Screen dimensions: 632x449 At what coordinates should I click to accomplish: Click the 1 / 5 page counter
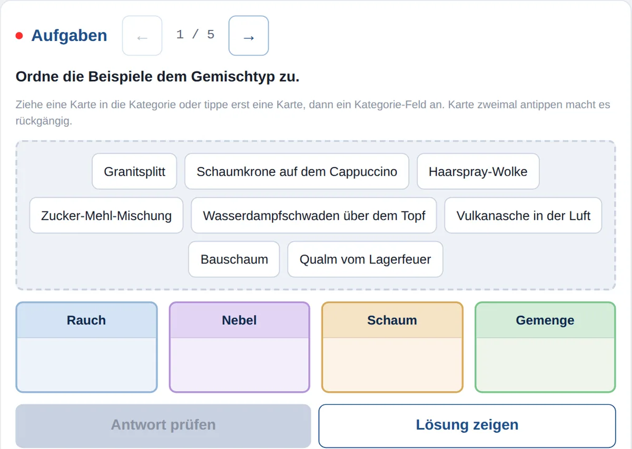[195, 35]
